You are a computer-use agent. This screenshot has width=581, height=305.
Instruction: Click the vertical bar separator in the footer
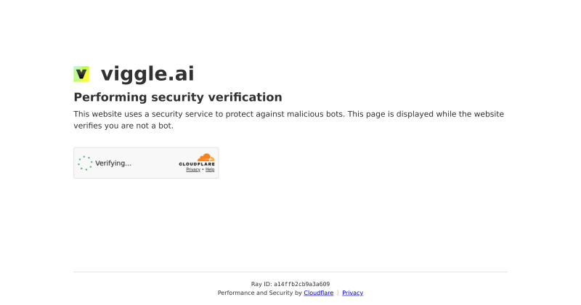click(x=338, y=293)
